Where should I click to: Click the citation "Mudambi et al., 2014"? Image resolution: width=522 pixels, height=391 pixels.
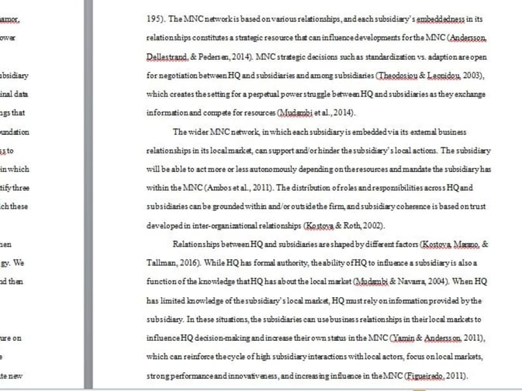click(316, 113)
